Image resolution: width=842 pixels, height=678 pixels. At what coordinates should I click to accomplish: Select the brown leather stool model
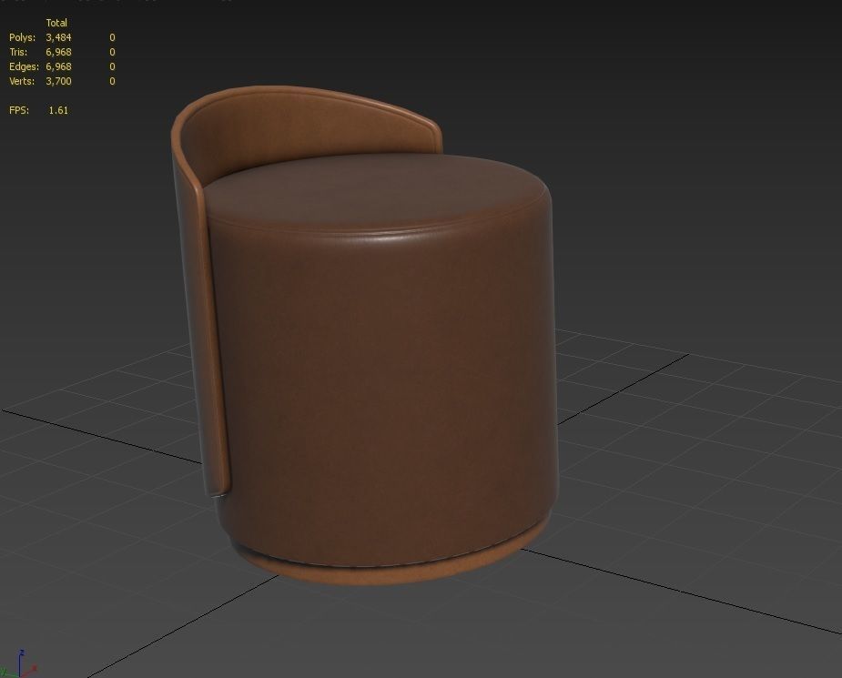click(x=365, y=336)
